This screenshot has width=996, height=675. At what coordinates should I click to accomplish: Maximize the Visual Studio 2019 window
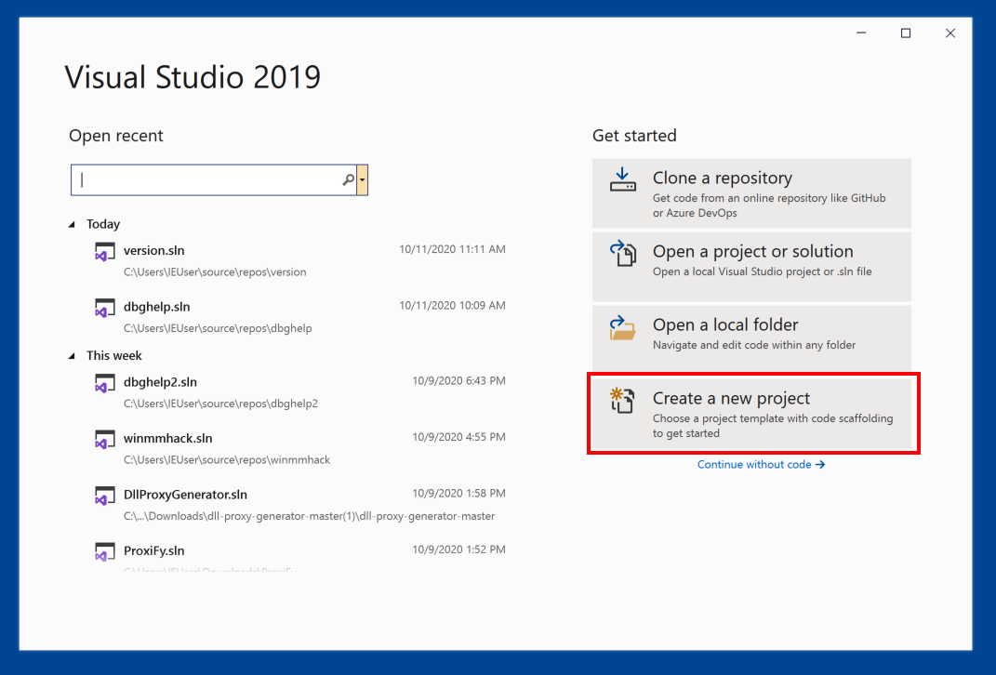906,33
